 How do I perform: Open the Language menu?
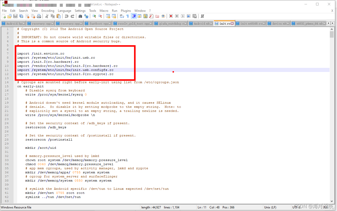65,10
